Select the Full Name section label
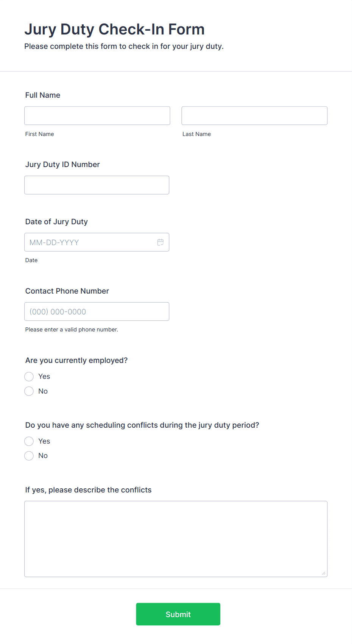This screenshot has width=352, height=644. (x=42, y=95)
